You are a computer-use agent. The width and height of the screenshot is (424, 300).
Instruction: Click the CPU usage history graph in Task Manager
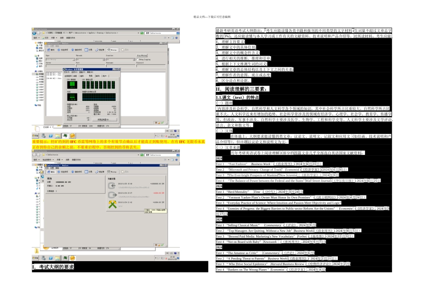[x=99, y=85]
